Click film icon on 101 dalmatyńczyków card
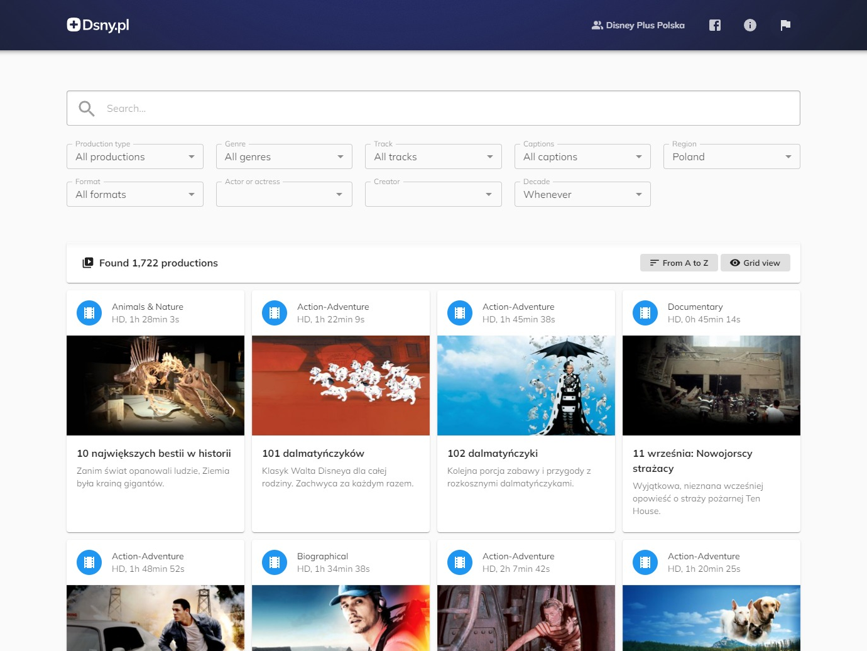 pyautogui.click(x=275, y=313)
